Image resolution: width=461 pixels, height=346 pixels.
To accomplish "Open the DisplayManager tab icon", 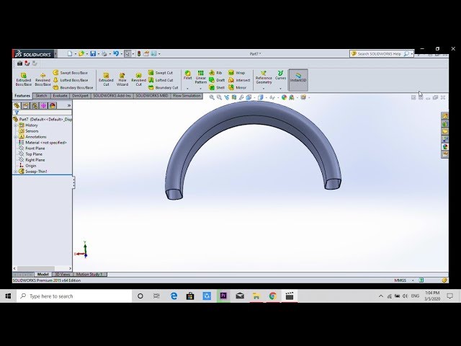I will pos(53,106).
